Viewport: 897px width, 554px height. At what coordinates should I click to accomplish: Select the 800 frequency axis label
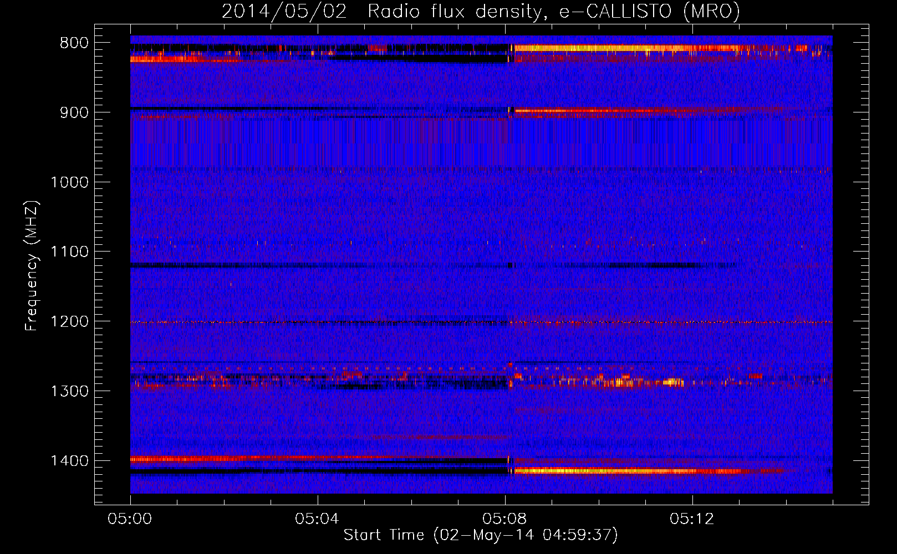pyautogui.click(x=74, y=43)
